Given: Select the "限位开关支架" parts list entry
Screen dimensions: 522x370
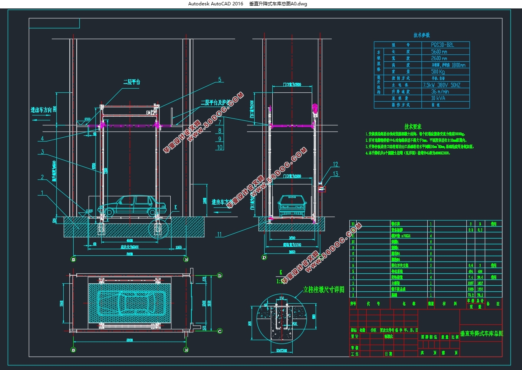Looking at the screenshot, I should point(400,265).
